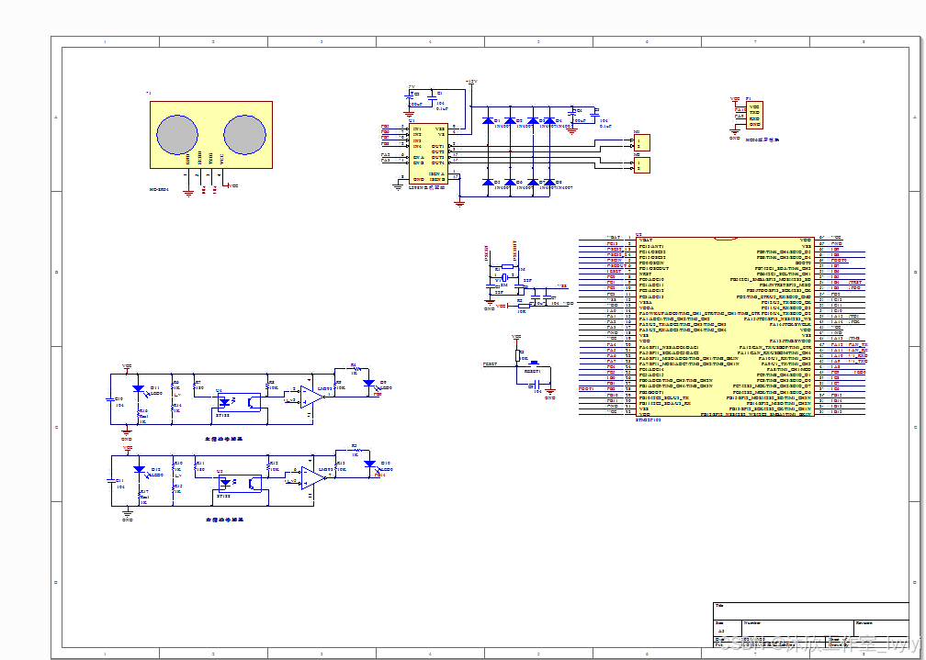This screenshot has width=926, height=660.
Task: Click the HC-SR04 designator text under the module
Action: tap(159, 189)
